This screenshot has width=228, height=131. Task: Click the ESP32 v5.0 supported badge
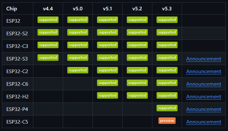(x=78, y=20)
